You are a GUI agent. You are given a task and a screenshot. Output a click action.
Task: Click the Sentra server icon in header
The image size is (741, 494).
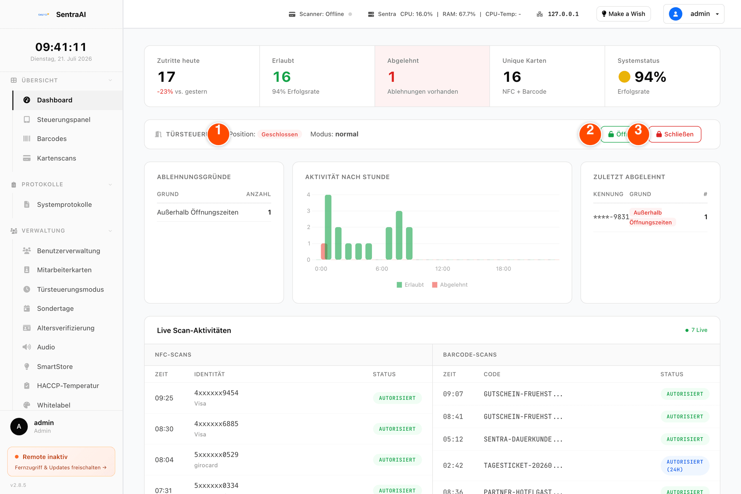[x=371, y=14]
